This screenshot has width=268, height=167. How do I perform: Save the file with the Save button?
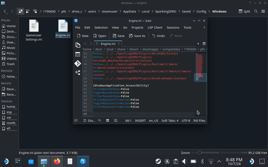point(119,36)
